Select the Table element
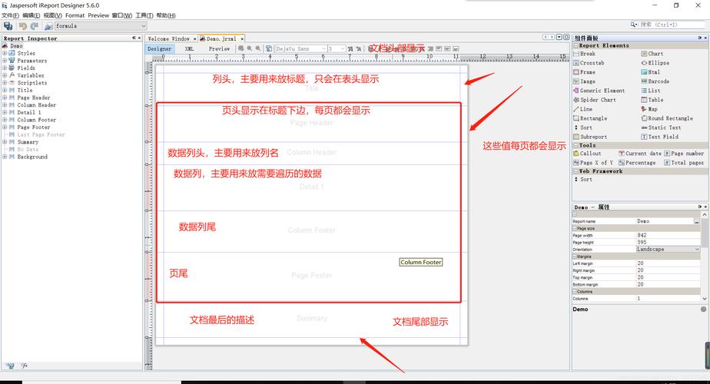 [652, 100]
